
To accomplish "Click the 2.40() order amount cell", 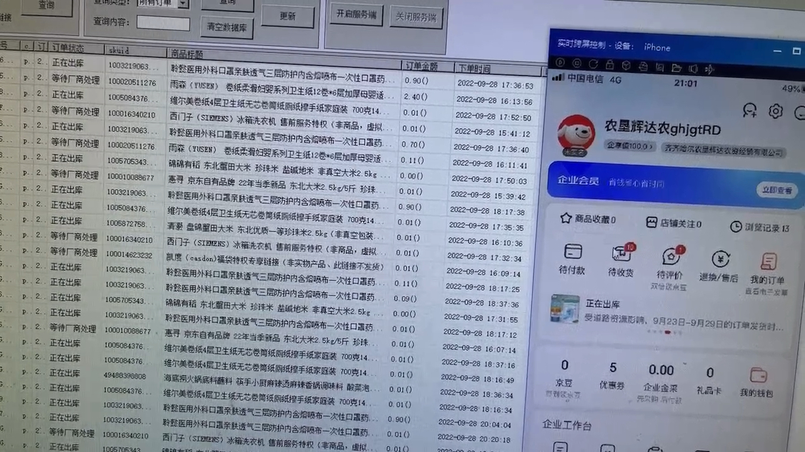I will point(415,97).
